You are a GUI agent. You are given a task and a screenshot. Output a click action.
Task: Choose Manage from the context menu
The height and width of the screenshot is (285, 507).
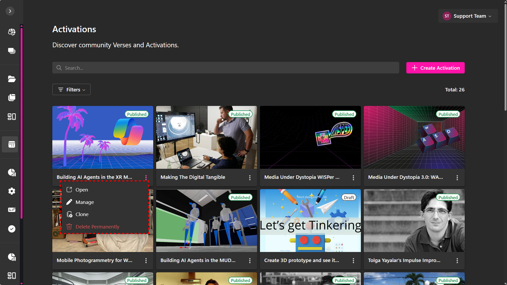[x=85, y=202]
